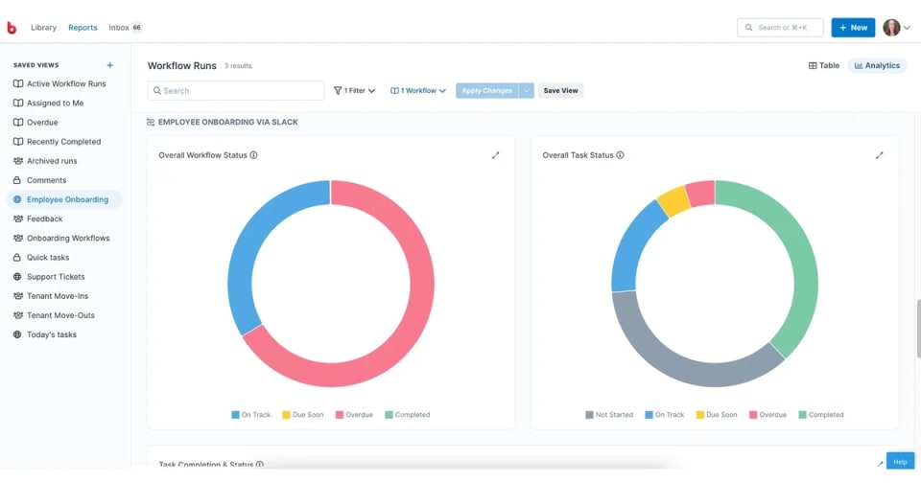Click the lock icon beside Quick tasks
The image size is (921, 483).
coord(17,258)
